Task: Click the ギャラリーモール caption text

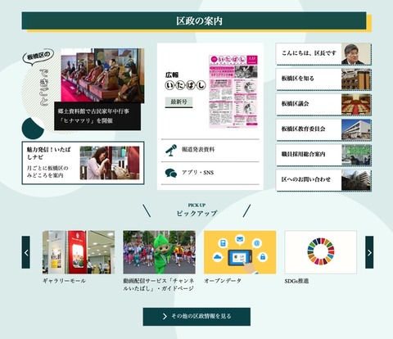Action: 64,281
